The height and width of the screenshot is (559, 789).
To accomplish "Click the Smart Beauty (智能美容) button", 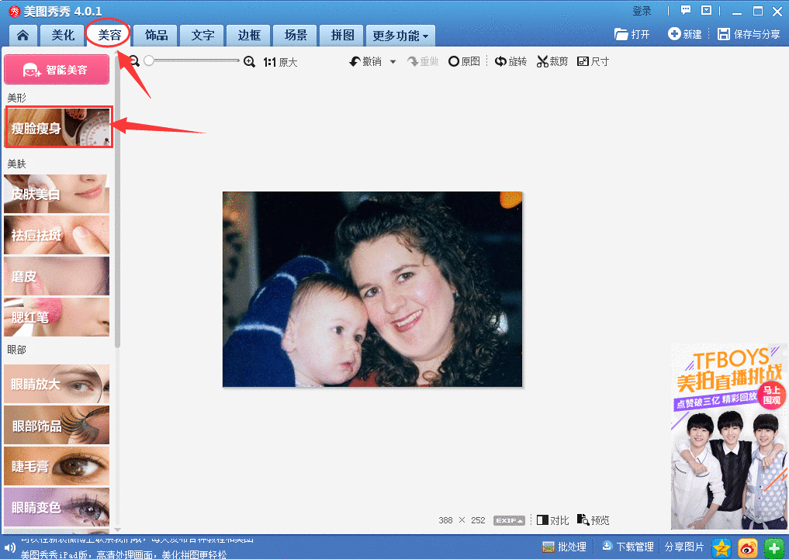I will pyautogui.click(x=57, y=70).
